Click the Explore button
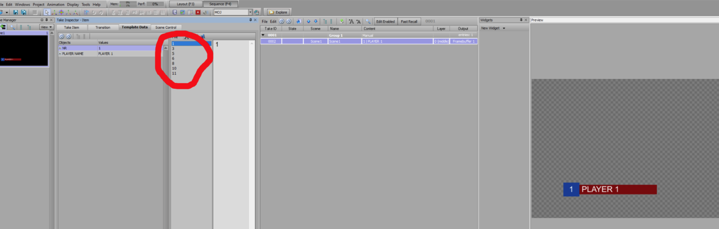This screenshot has height=229, width=719. pos(278,13)
